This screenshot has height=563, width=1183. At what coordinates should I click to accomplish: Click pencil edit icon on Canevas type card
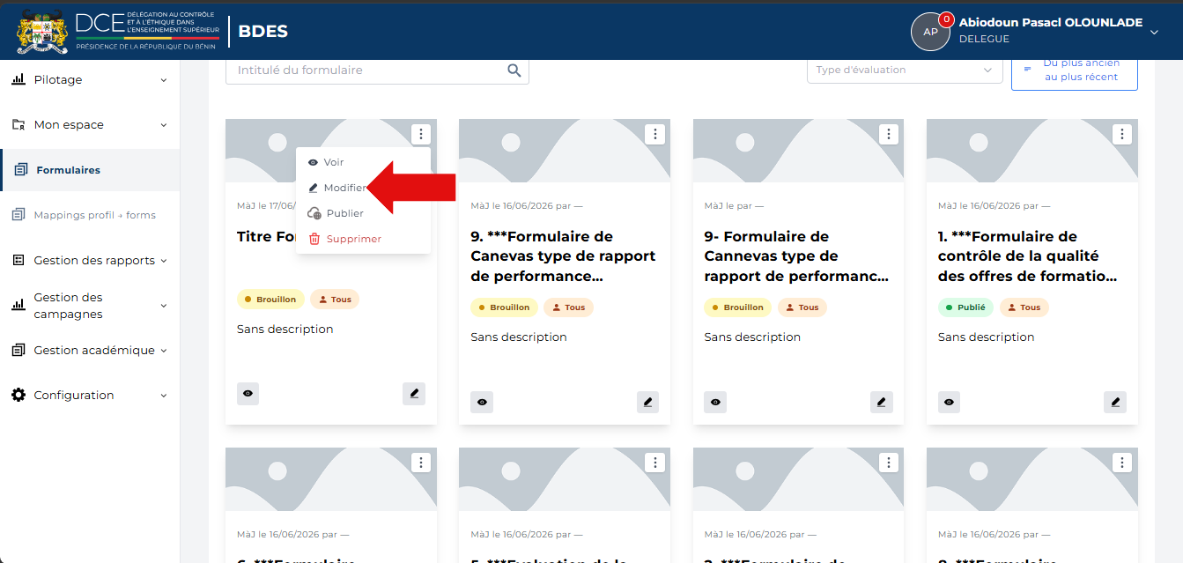(x=648, y=402)
